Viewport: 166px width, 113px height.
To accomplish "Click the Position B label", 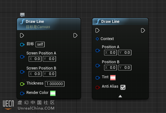I will 111,62.
